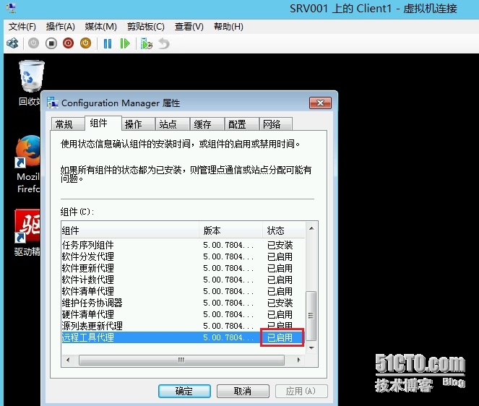Image resolution: width=479 pixels, height=406 pixels.
Task: Click the green Reset/Resume toolbar icon
Action: pyautogui.click(x=125, y=43)
